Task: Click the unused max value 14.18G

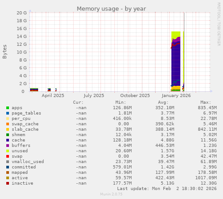Action: [x=209, y=151]
